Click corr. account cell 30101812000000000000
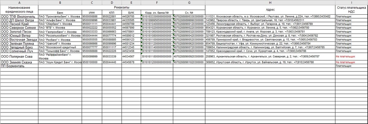The image size is (368, 124). [x=157, y=62]
